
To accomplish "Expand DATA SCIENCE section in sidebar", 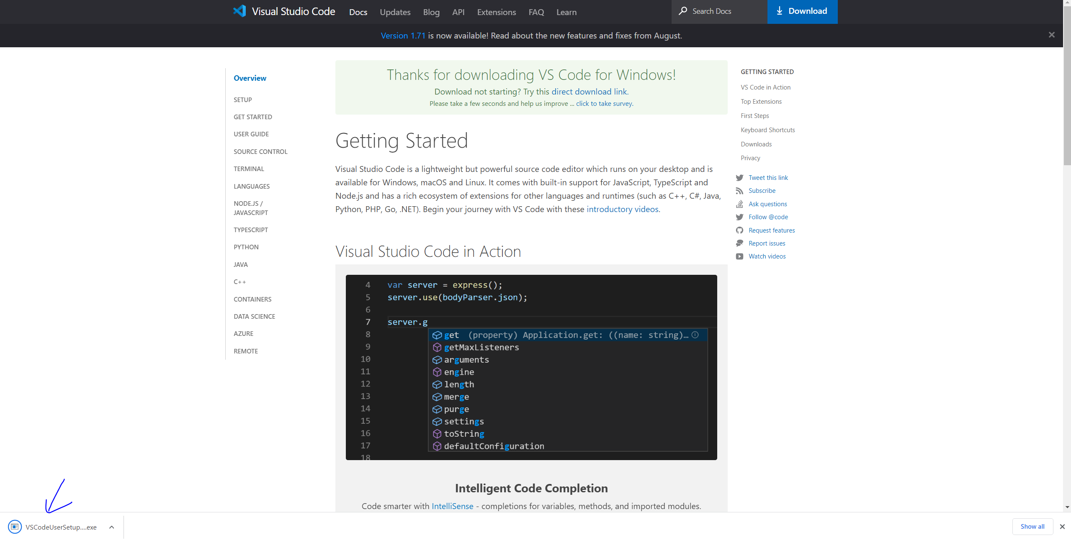I will (254, 316).
